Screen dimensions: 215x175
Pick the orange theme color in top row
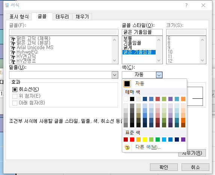183,99
